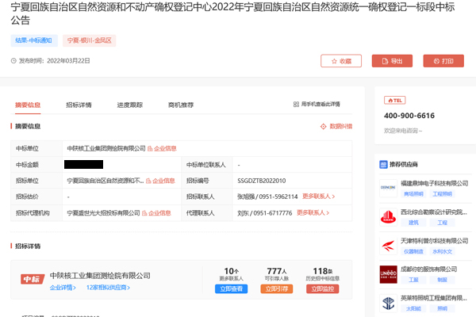Image resolution: width=476 pixels, height=317 pixels.
Task: Click the 天津特利普尔科技 logo
Action: (388, 245)
